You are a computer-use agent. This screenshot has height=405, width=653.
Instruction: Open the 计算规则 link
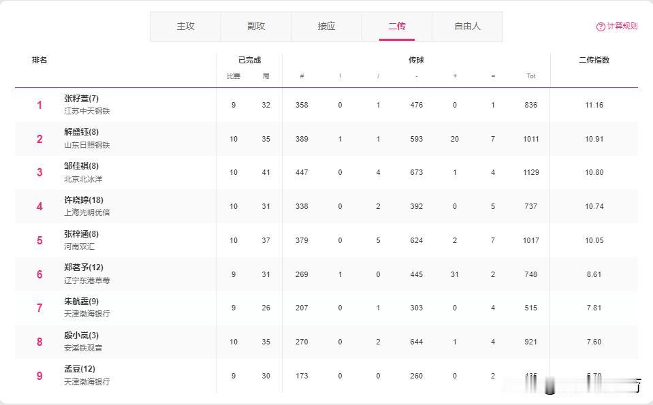622,27
